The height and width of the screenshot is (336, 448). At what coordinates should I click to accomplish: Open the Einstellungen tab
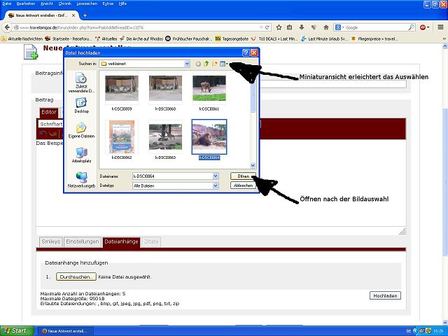pyautogui.click(x=82, y=241)
